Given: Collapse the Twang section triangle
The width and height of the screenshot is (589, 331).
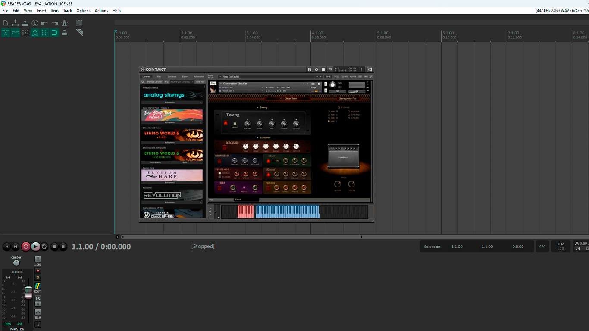Looking at the screenshot, I should pos(258,107).
